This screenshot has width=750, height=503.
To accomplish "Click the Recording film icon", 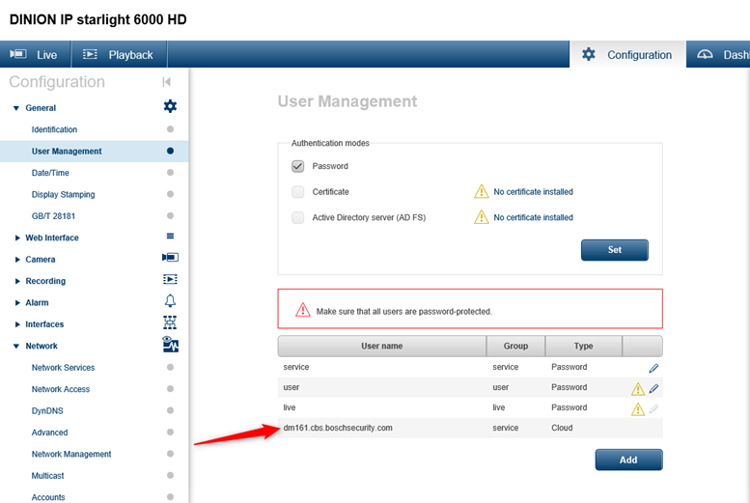I will tap(170, 279).
